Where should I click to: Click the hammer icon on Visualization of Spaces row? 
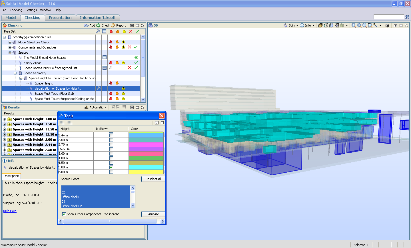98,88
